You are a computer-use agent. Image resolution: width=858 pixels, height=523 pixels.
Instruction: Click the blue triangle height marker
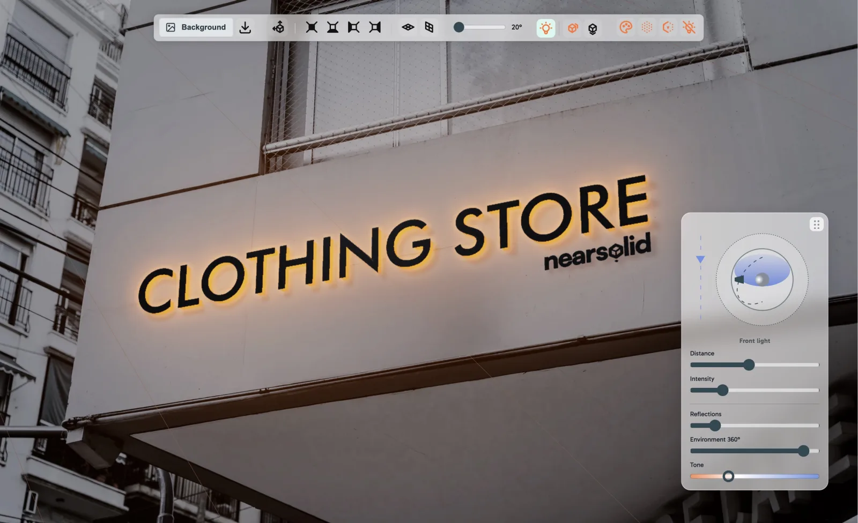point(700,259)
